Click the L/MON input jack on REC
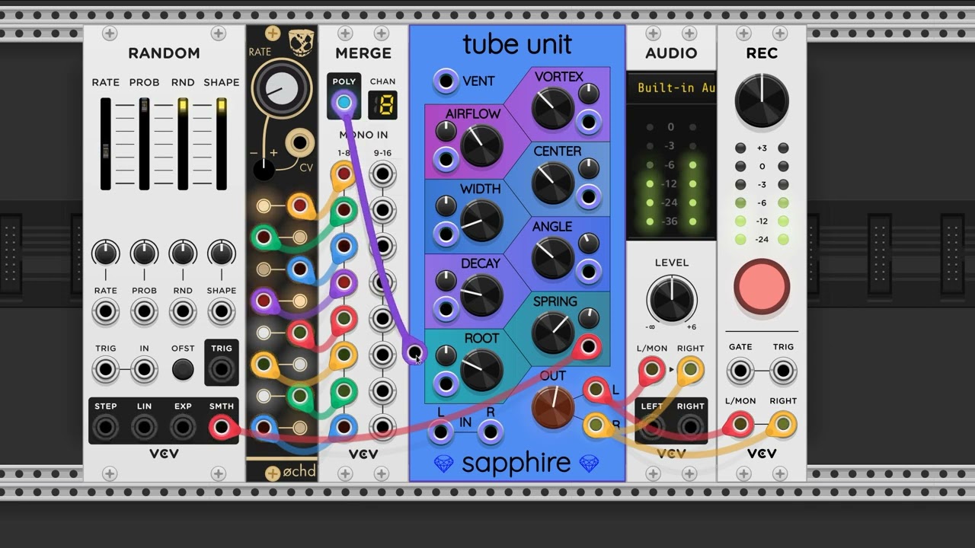 (740, 423)
